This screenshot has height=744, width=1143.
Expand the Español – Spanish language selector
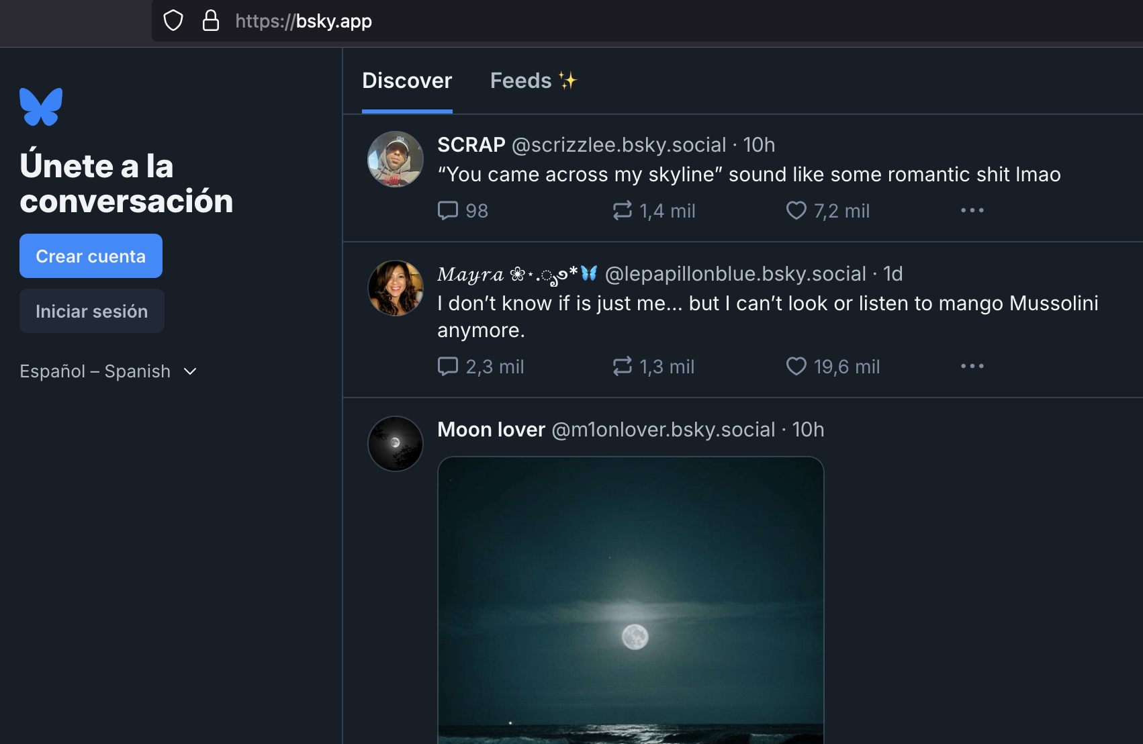[x=108, y=371]
